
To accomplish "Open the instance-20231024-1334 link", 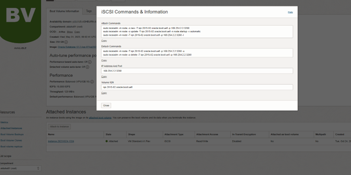I will click(61, 141).
